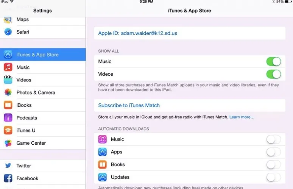
Task: Tap the Apps store icon under Automatic Downloads
Action: (x=103, y=152)
